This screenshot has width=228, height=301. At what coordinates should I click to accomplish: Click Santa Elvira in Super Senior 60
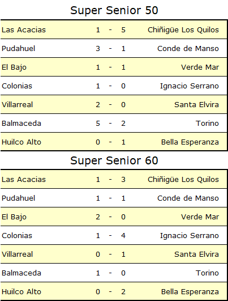point(196,254)
